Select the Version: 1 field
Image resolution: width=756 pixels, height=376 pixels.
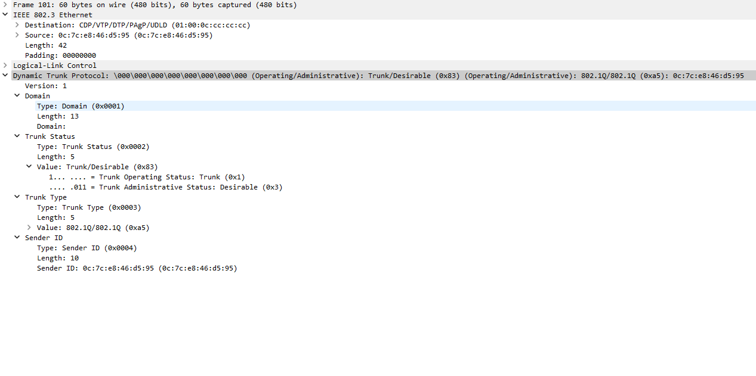point(53,85)
